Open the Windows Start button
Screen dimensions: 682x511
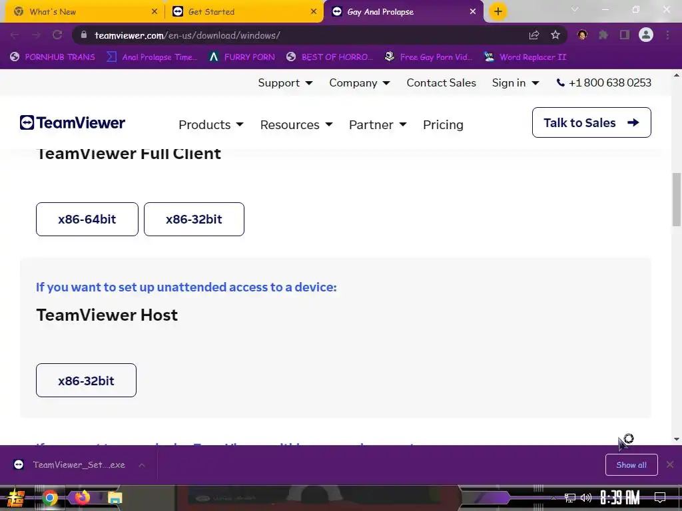[16, 498]
